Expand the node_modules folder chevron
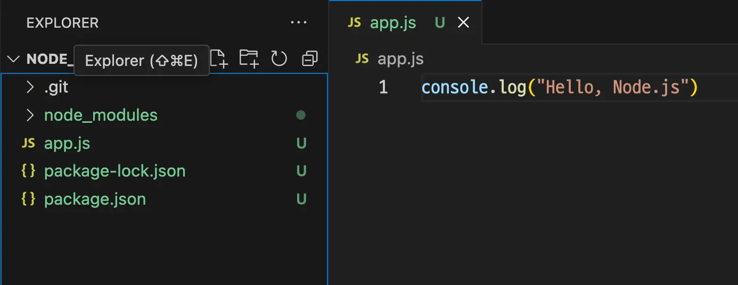The height and width of the screenshot is (285, 738). point(30,115)
